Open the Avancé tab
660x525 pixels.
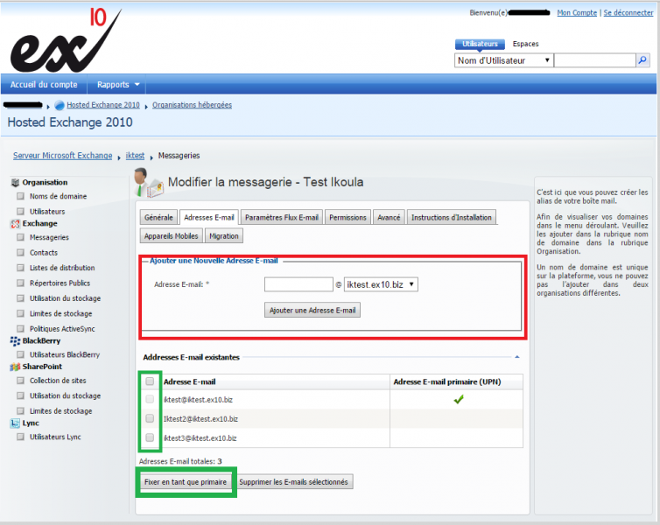coord(389,218)
